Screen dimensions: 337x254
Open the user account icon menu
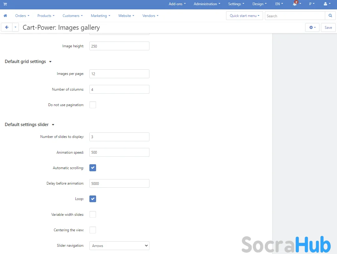click(x=325, y=4)
